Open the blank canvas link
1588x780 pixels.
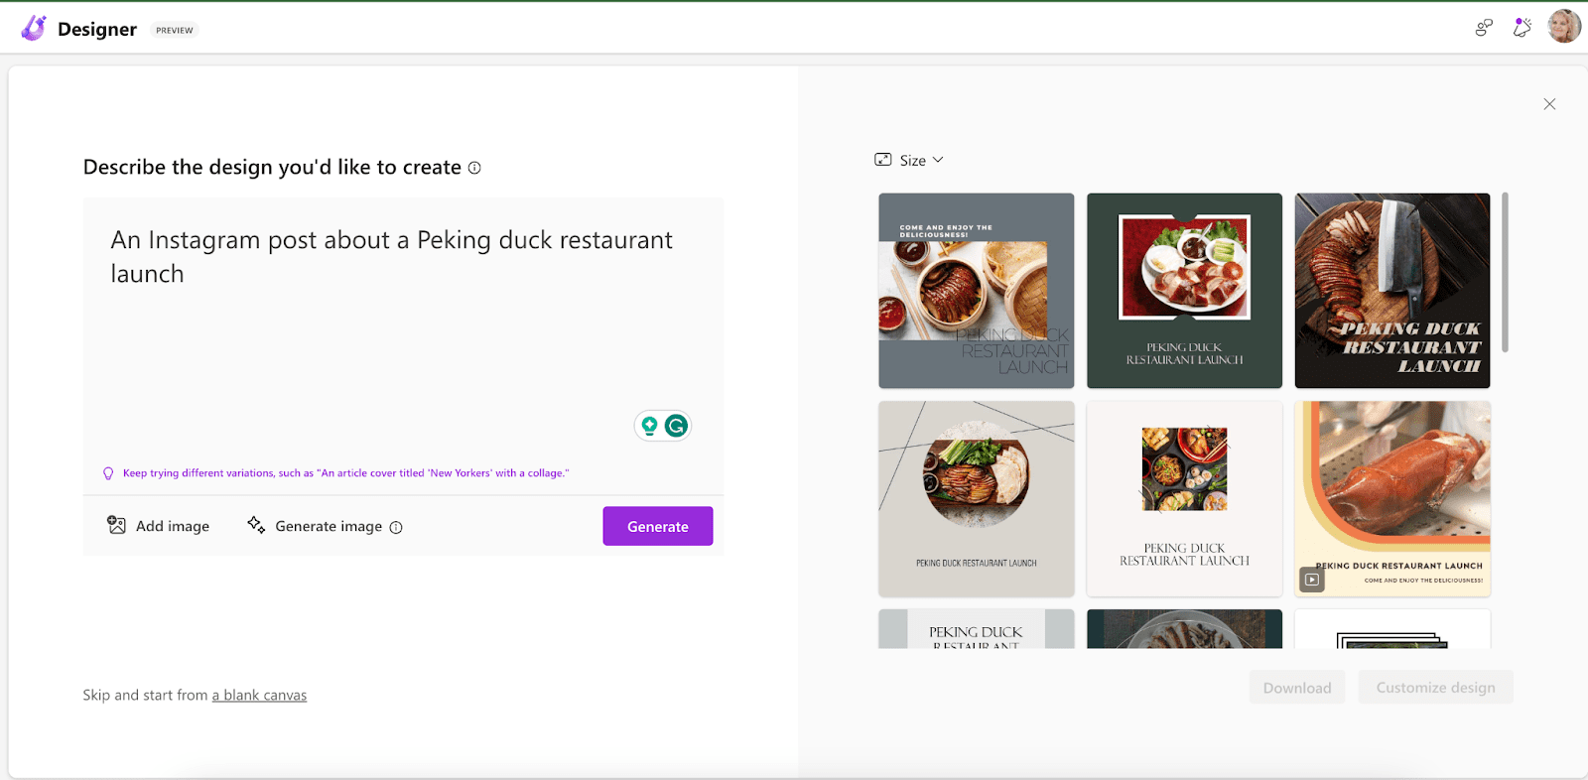(259, 696)
